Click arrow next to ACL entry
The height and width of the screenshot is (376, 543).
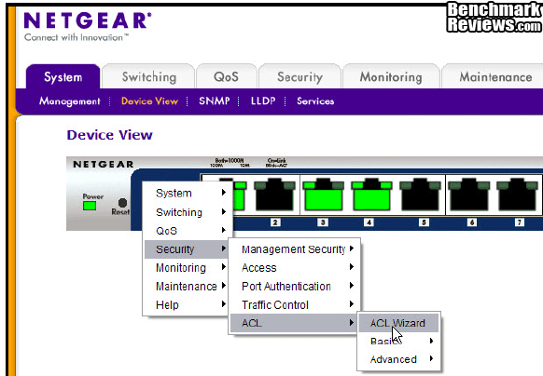coord(352,322)
